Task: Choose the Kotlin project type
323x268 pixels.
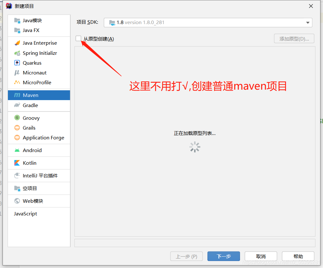Action: coord(29,163)
